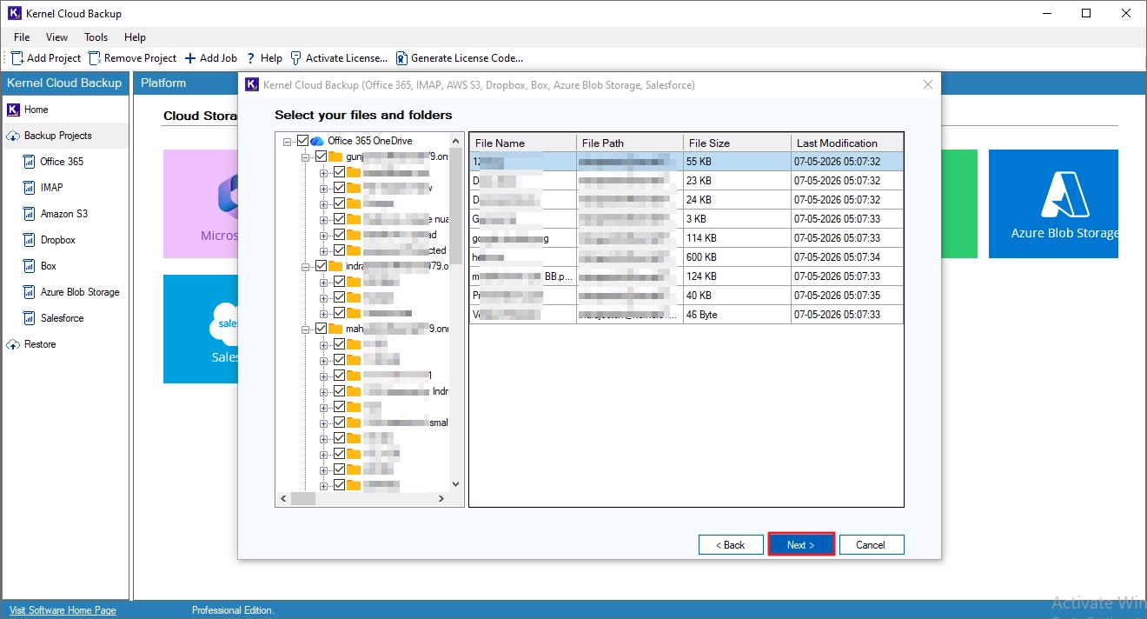The width and height of the screenshot is (1147, 619).
Task: Click the Azure Blob Storage platform tile
Action: point(1053,203)
